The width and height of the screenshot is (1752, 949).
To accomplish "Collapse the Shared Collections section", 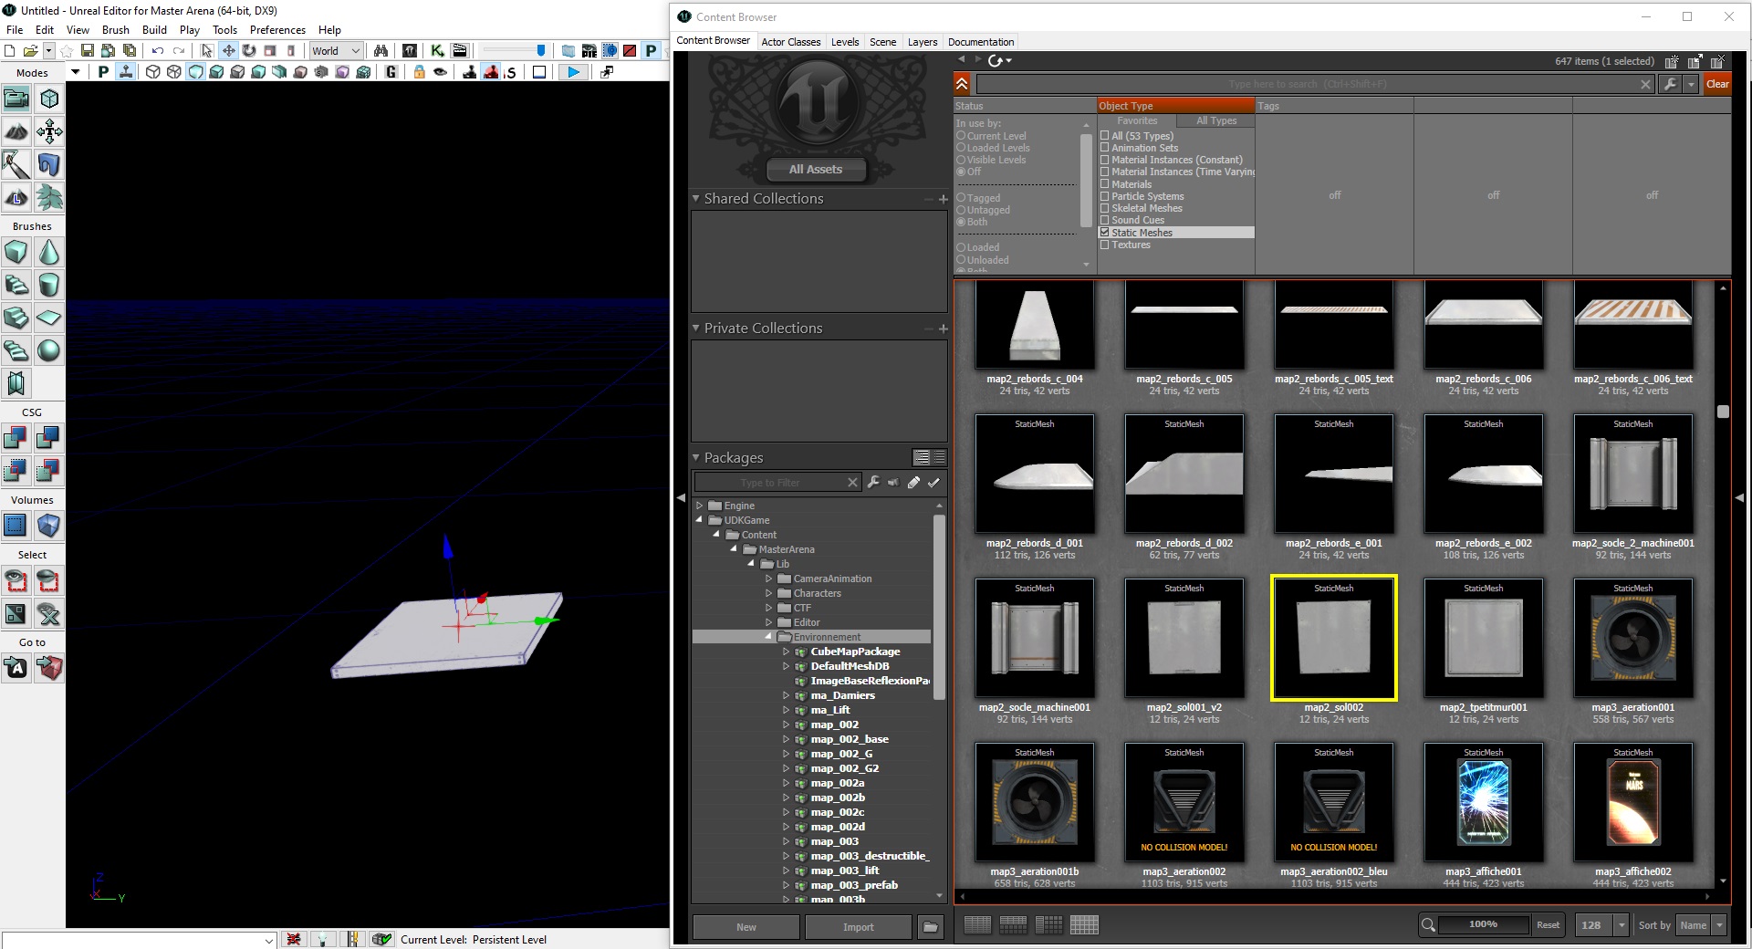I will 696,198.
